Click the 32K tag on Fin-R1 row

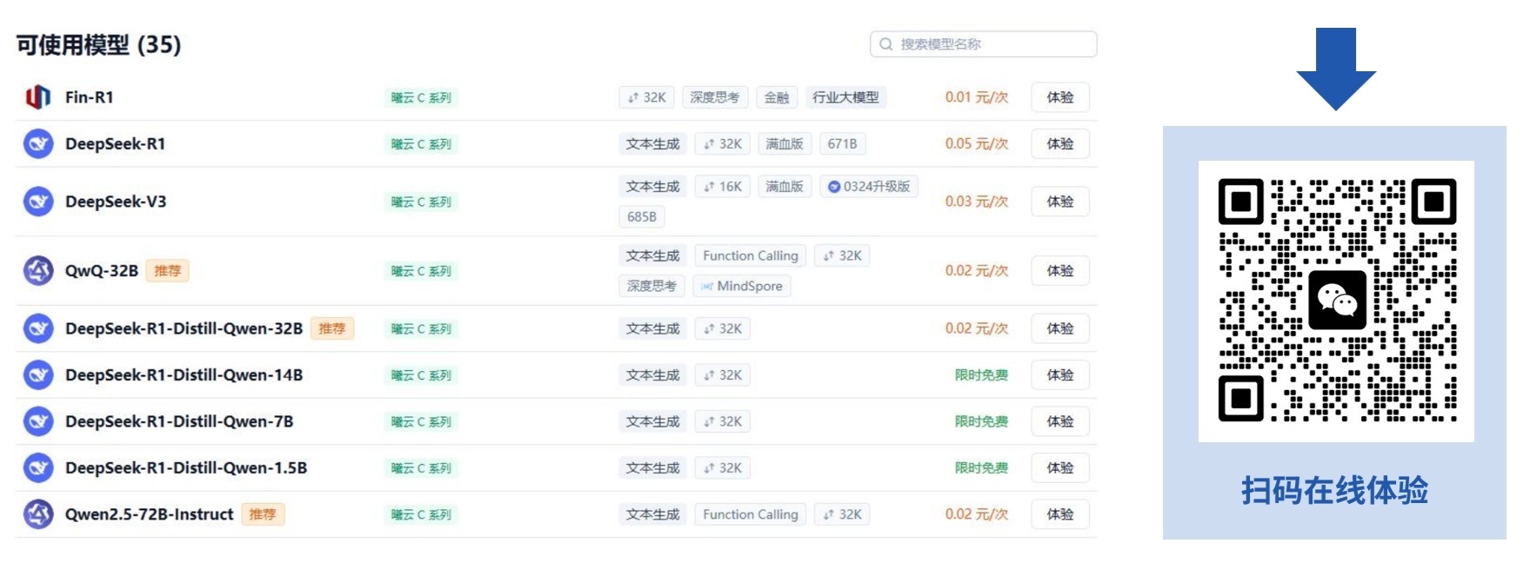point(647,97)
